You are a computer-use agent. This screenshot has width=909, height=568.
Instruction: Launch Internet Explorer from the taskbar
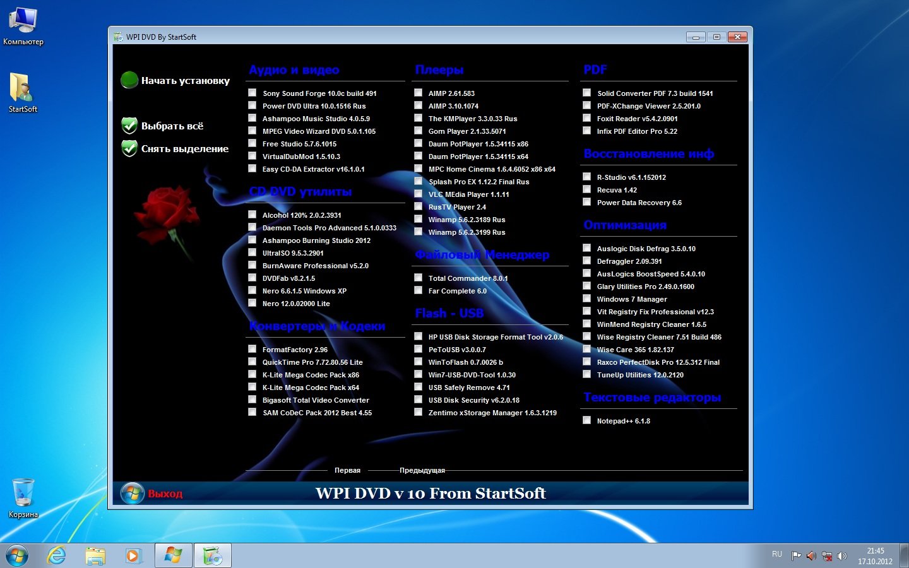point(57,555)
